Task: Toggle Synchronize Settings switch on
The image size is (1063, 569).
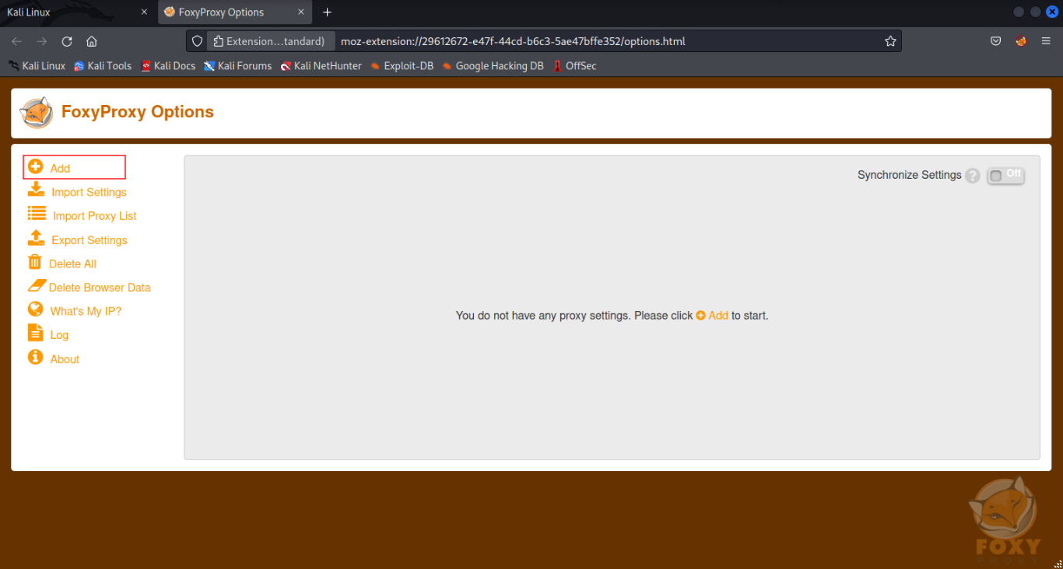Action: [x=1005, y=176]
